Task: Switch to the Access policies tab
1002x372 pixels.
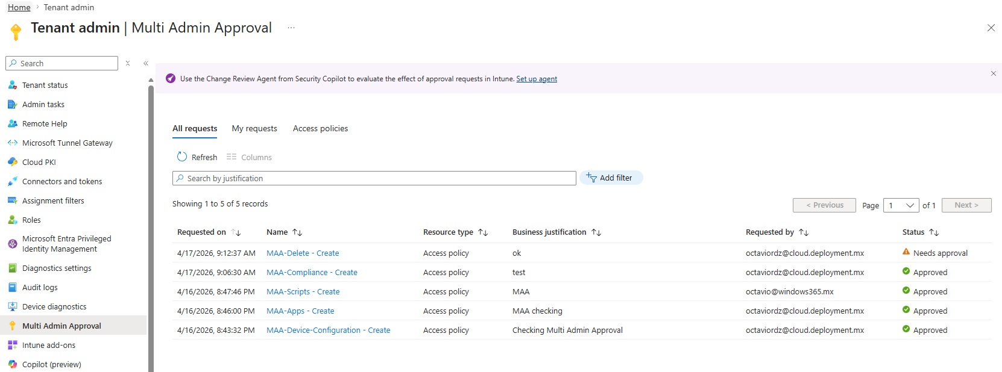Action: click(x=320, y=128)
